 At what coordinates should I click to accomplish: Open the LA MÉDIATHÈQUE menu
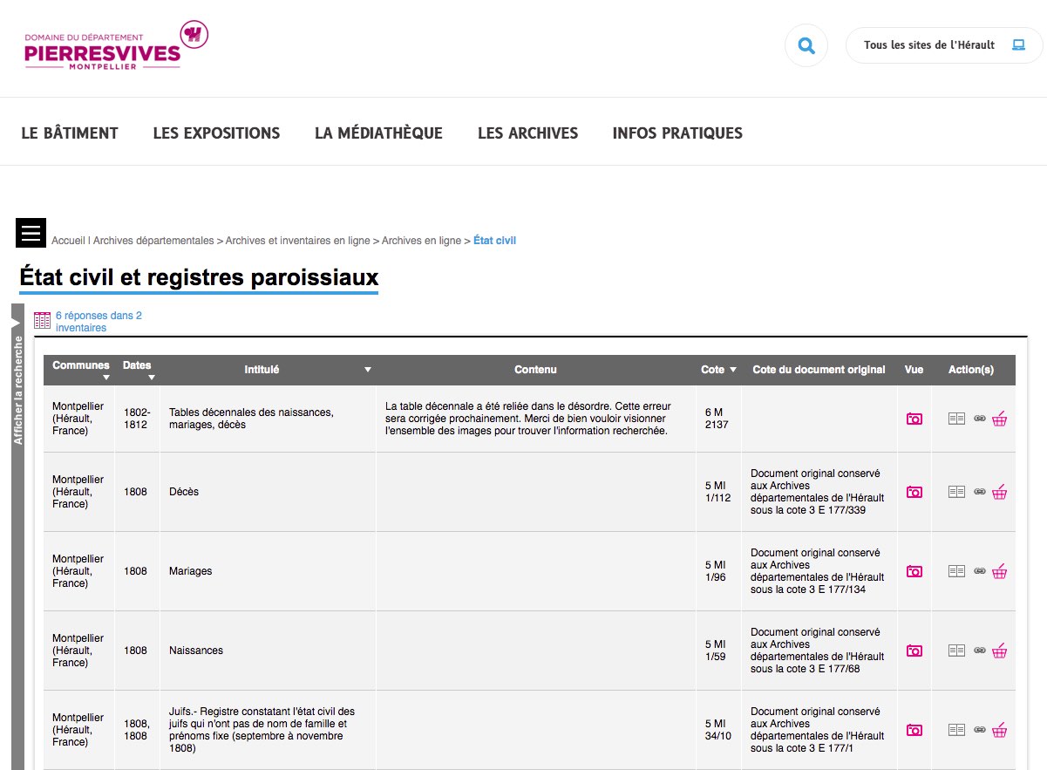point(378,133)
